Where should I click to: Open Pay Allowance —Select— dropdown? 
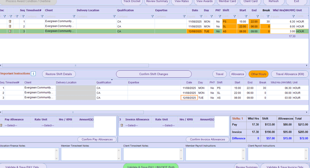click(17, 125)
